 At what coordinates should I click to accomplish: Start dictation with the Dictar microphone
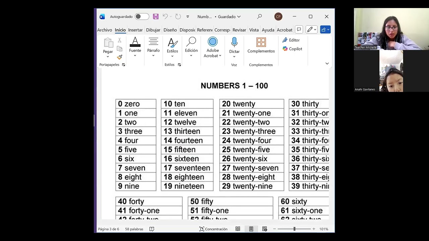tap(234, 43)
